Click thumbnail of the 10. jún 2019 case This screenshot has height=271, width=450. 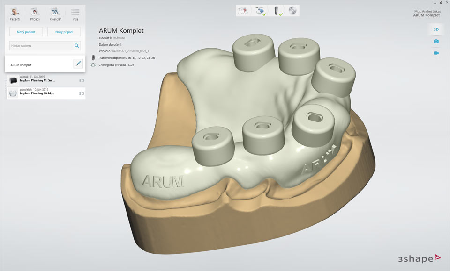[x=13, y=93]
